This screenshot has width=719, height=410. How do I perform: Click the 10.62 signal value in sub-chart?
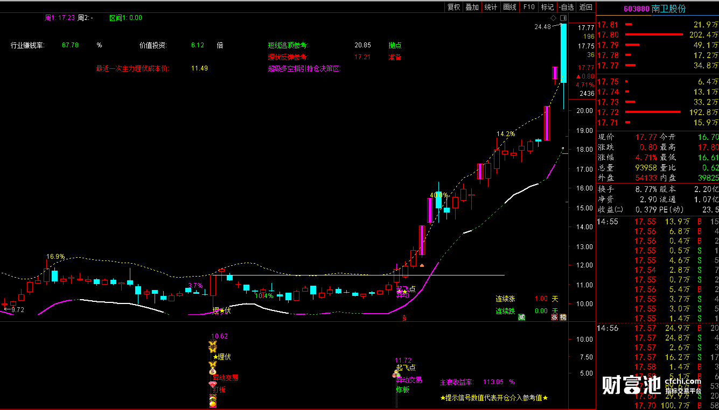pos(219,336)
